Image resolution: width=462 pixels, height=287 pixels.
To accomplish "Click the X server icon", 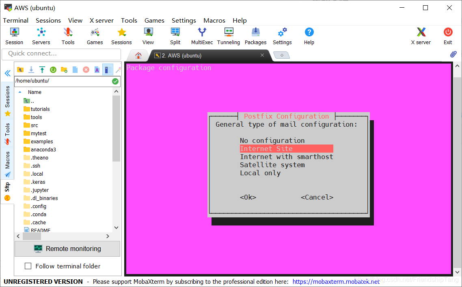I will tap(421, 36).
